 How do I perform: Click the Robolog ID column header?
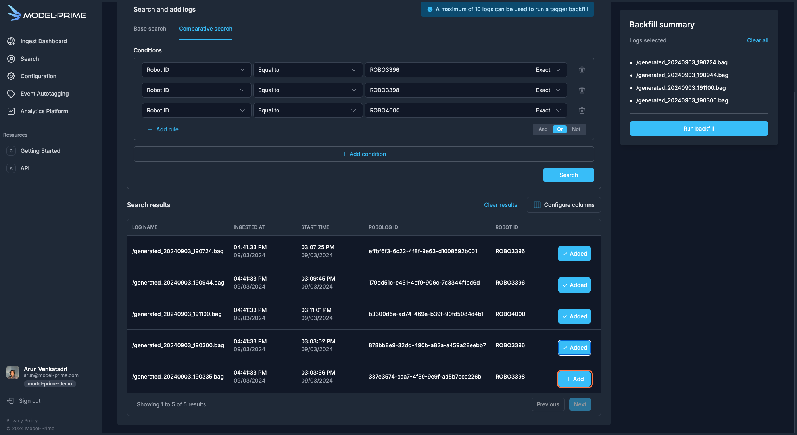(383, 227)
